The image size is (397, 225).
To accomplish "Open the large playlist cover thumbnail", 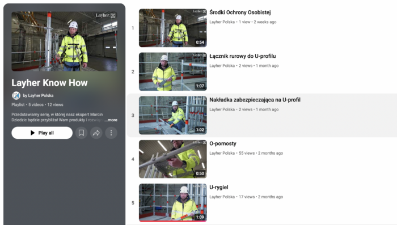I will 64,41.
